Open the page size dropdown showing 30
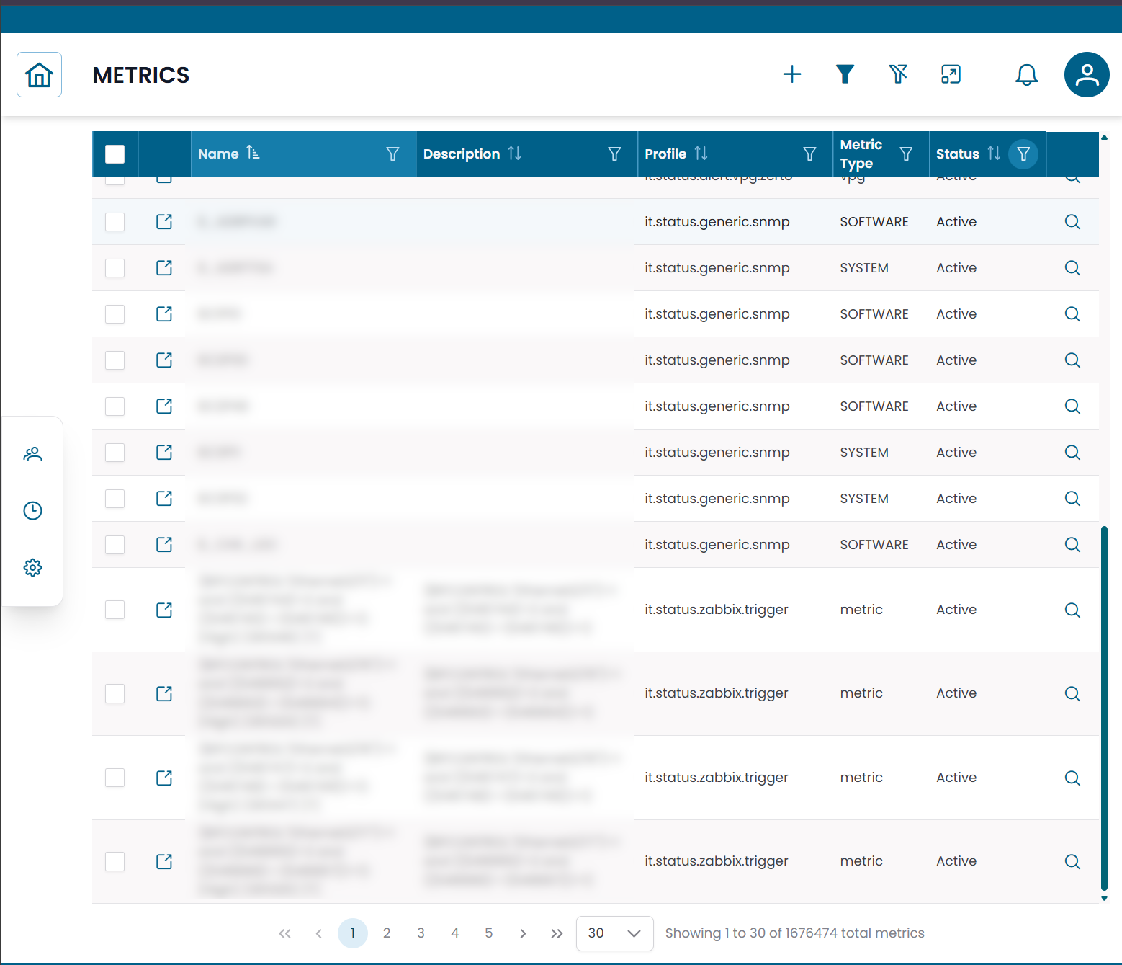 click(614, 933)
